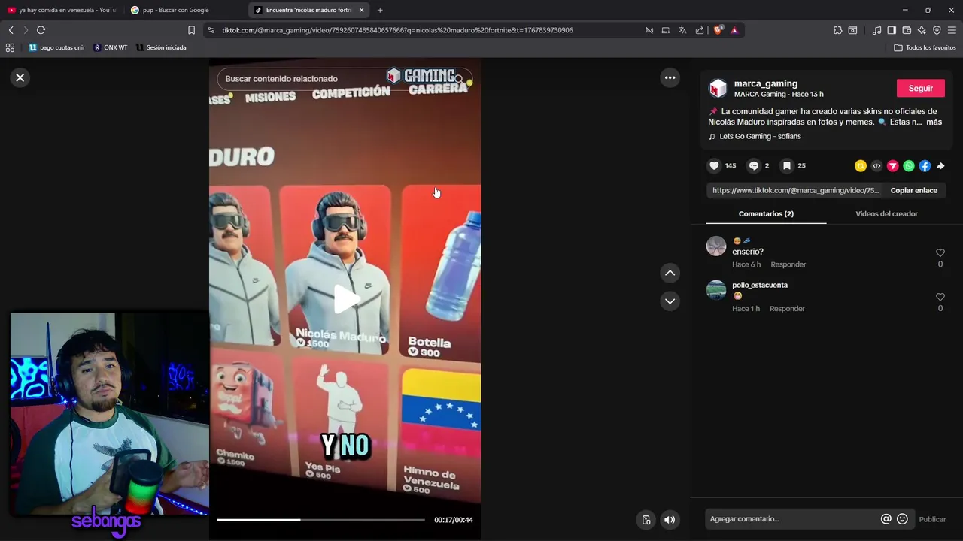Screen dimensions: 963x541
Task: Reply to pollo_estacuenta's comment
Action: coord(787,309)
